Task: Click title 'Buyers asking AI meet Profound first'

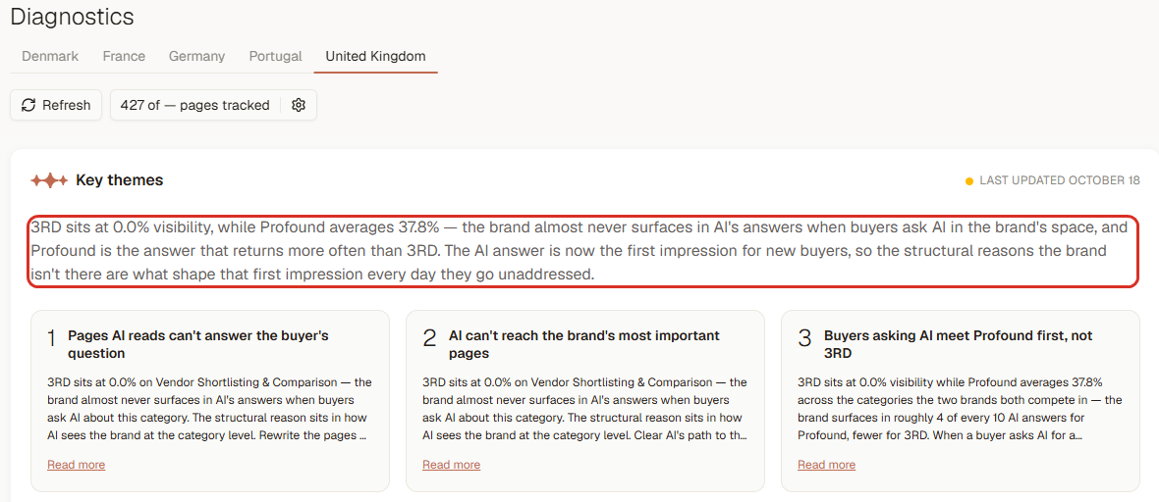Action: click(958, 345)
